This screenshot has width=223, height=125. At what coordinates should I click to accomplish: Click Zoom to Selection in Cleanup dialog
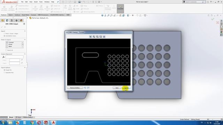[x=101, y=37]
